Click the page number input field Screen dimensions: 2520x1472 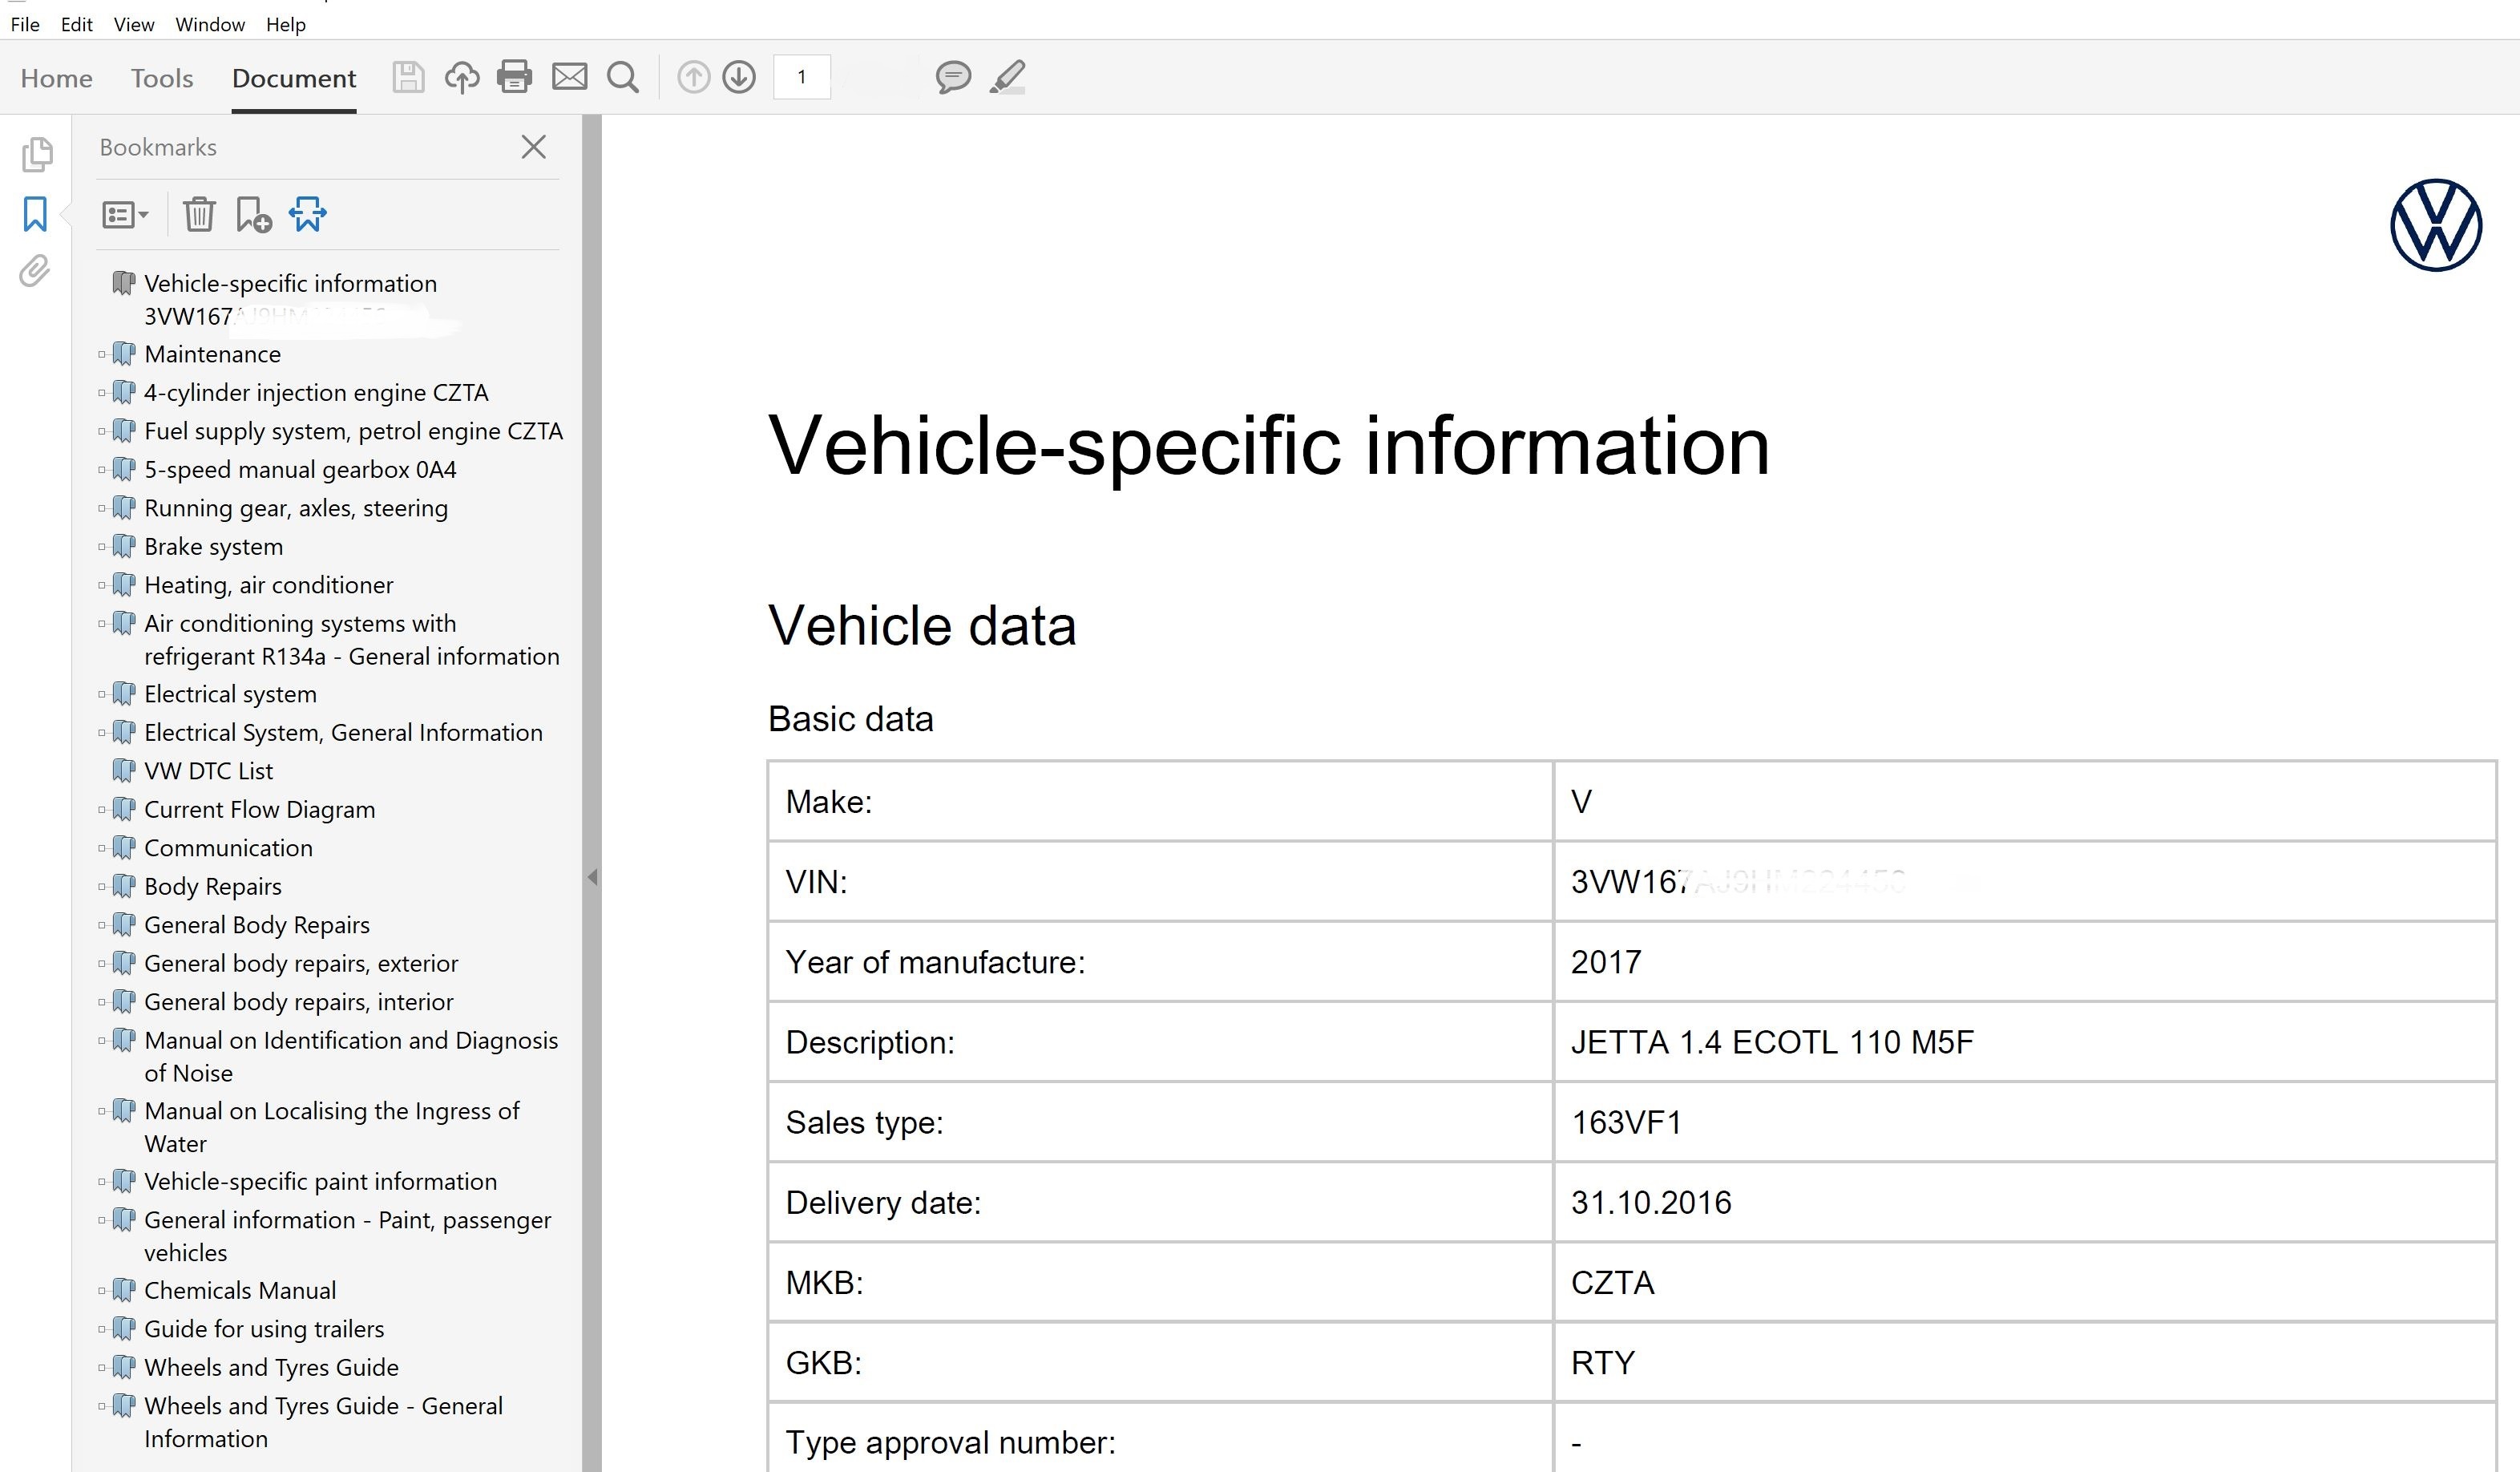coord(801,77)
